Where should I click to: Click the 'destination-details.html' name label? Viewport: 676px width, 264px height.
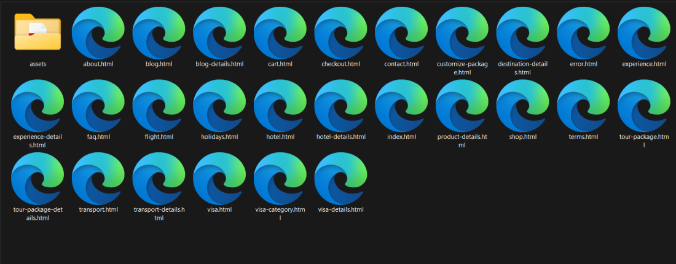pyautogui.click(x=522, y=68)
